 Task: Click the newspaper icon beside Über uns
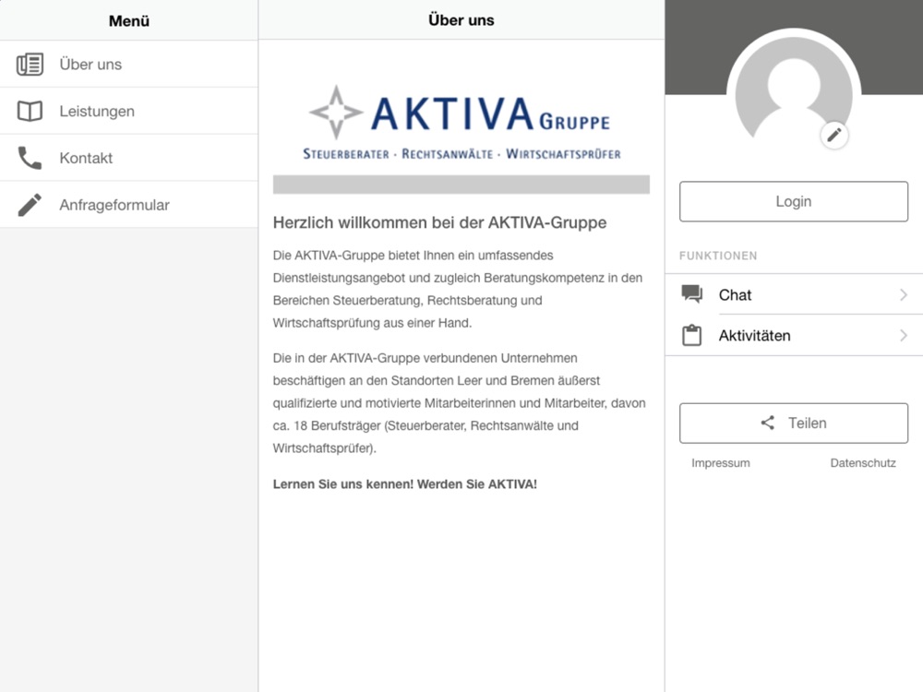point(30,65)
